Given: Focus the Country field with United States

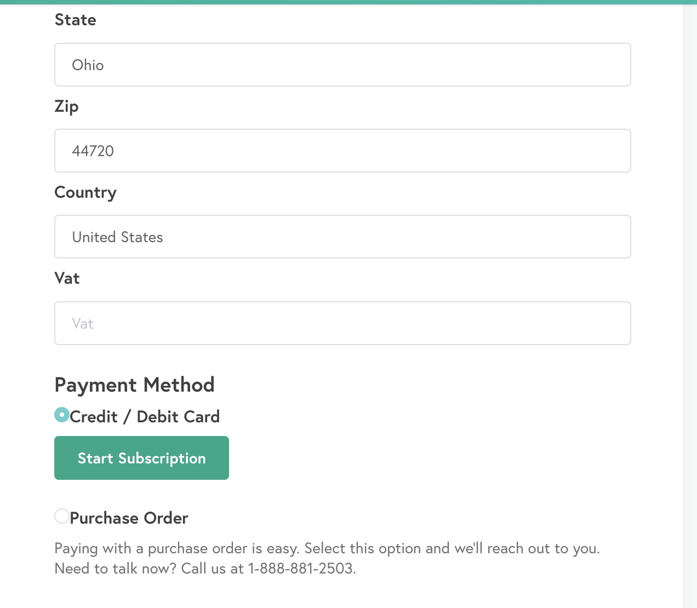Looking at the screenshot, I should [x=342, y=237].
